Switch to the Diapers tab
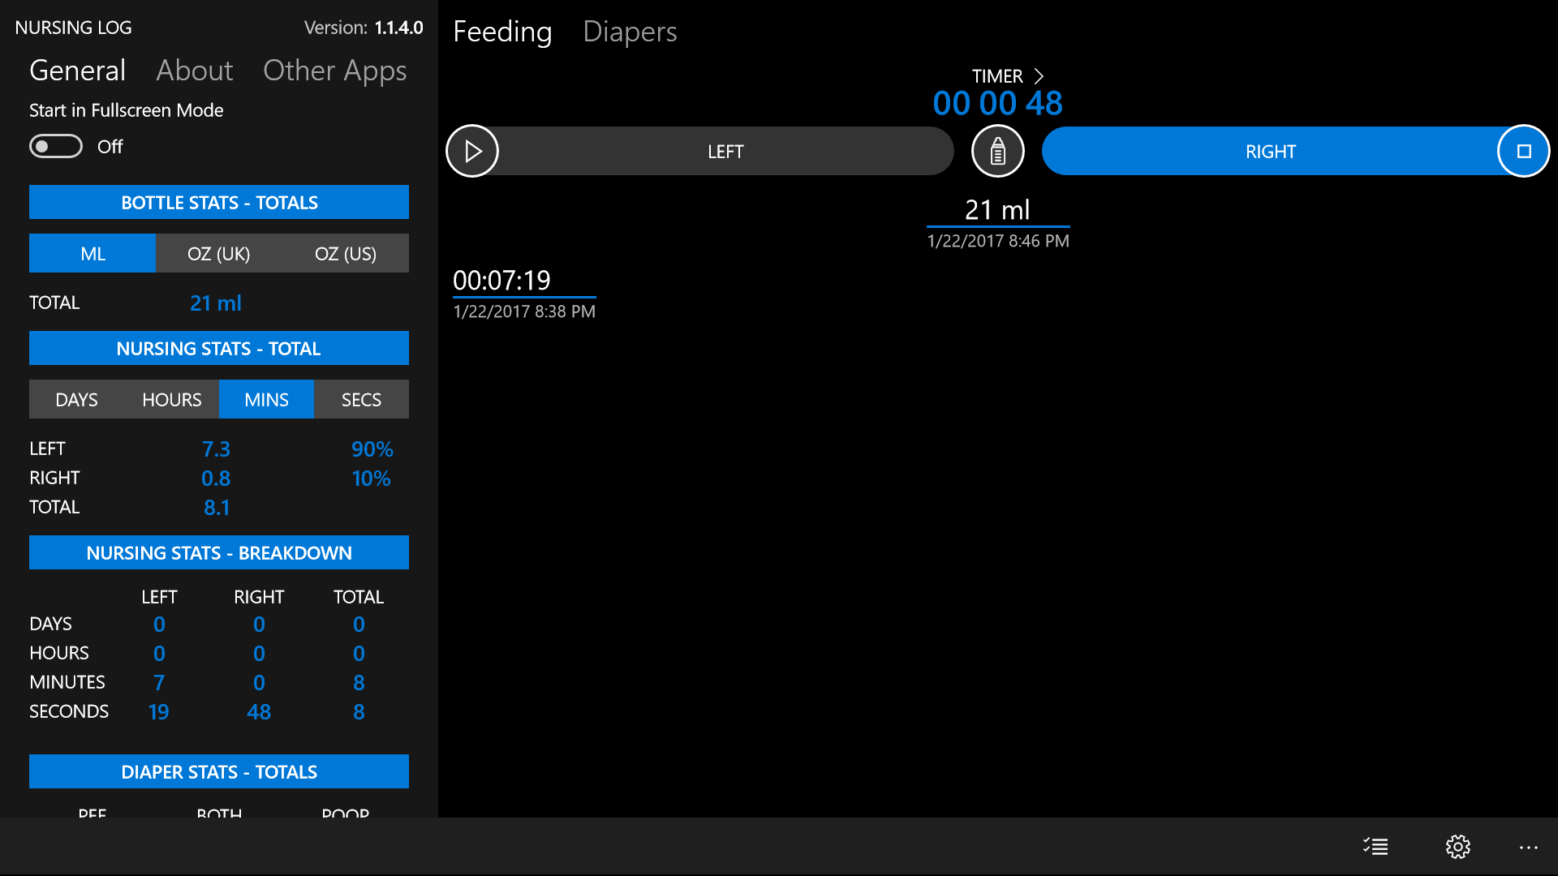 coord(629,32)
